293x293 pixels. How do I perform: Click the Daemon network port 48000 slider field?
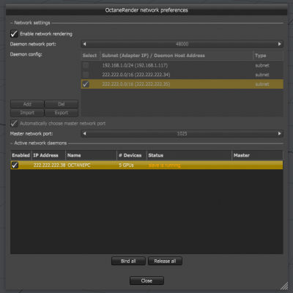(182, 44)
